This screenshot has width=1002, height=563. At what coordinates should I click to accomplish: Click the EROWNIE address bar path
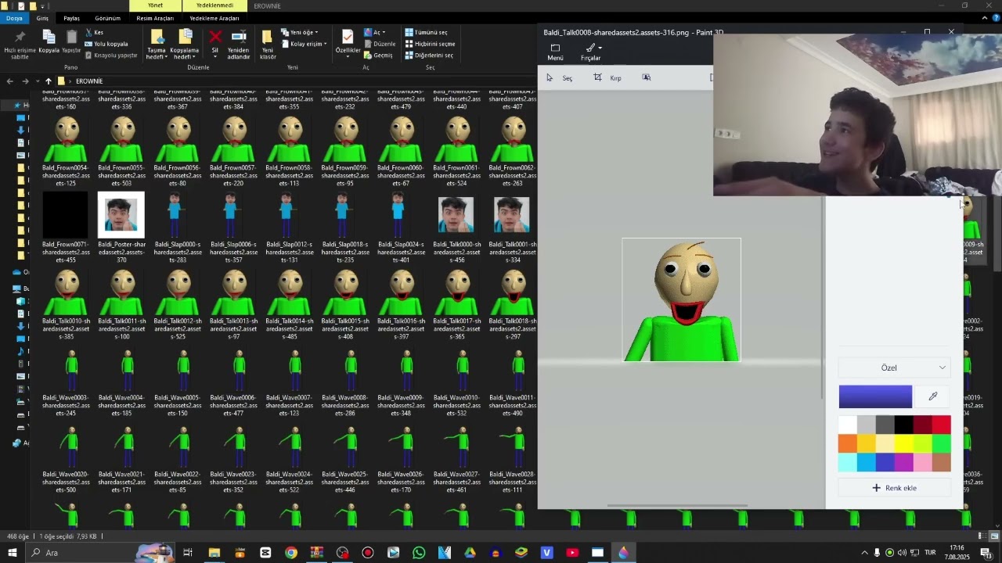89,81
